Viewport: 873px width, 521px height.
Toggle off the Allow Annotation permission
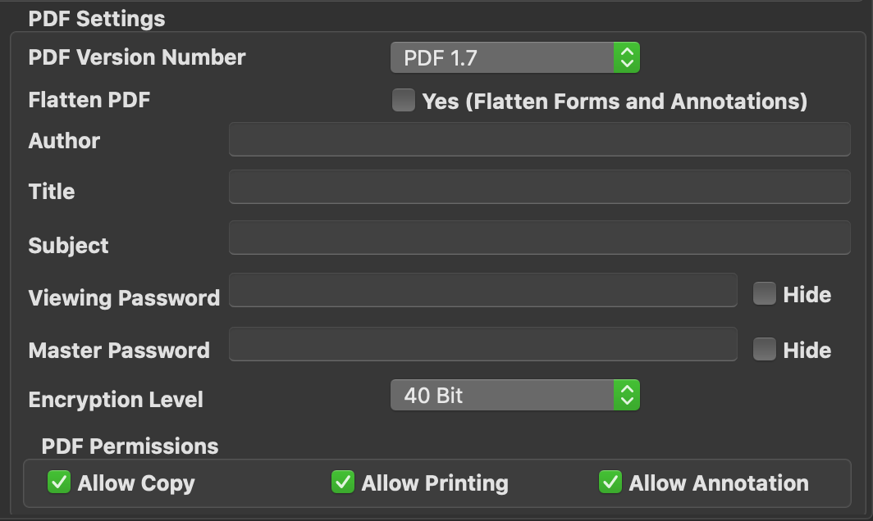(610, 483)
